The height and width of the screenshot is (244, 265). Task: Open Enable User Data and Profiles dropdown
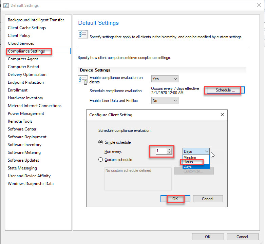165,101
